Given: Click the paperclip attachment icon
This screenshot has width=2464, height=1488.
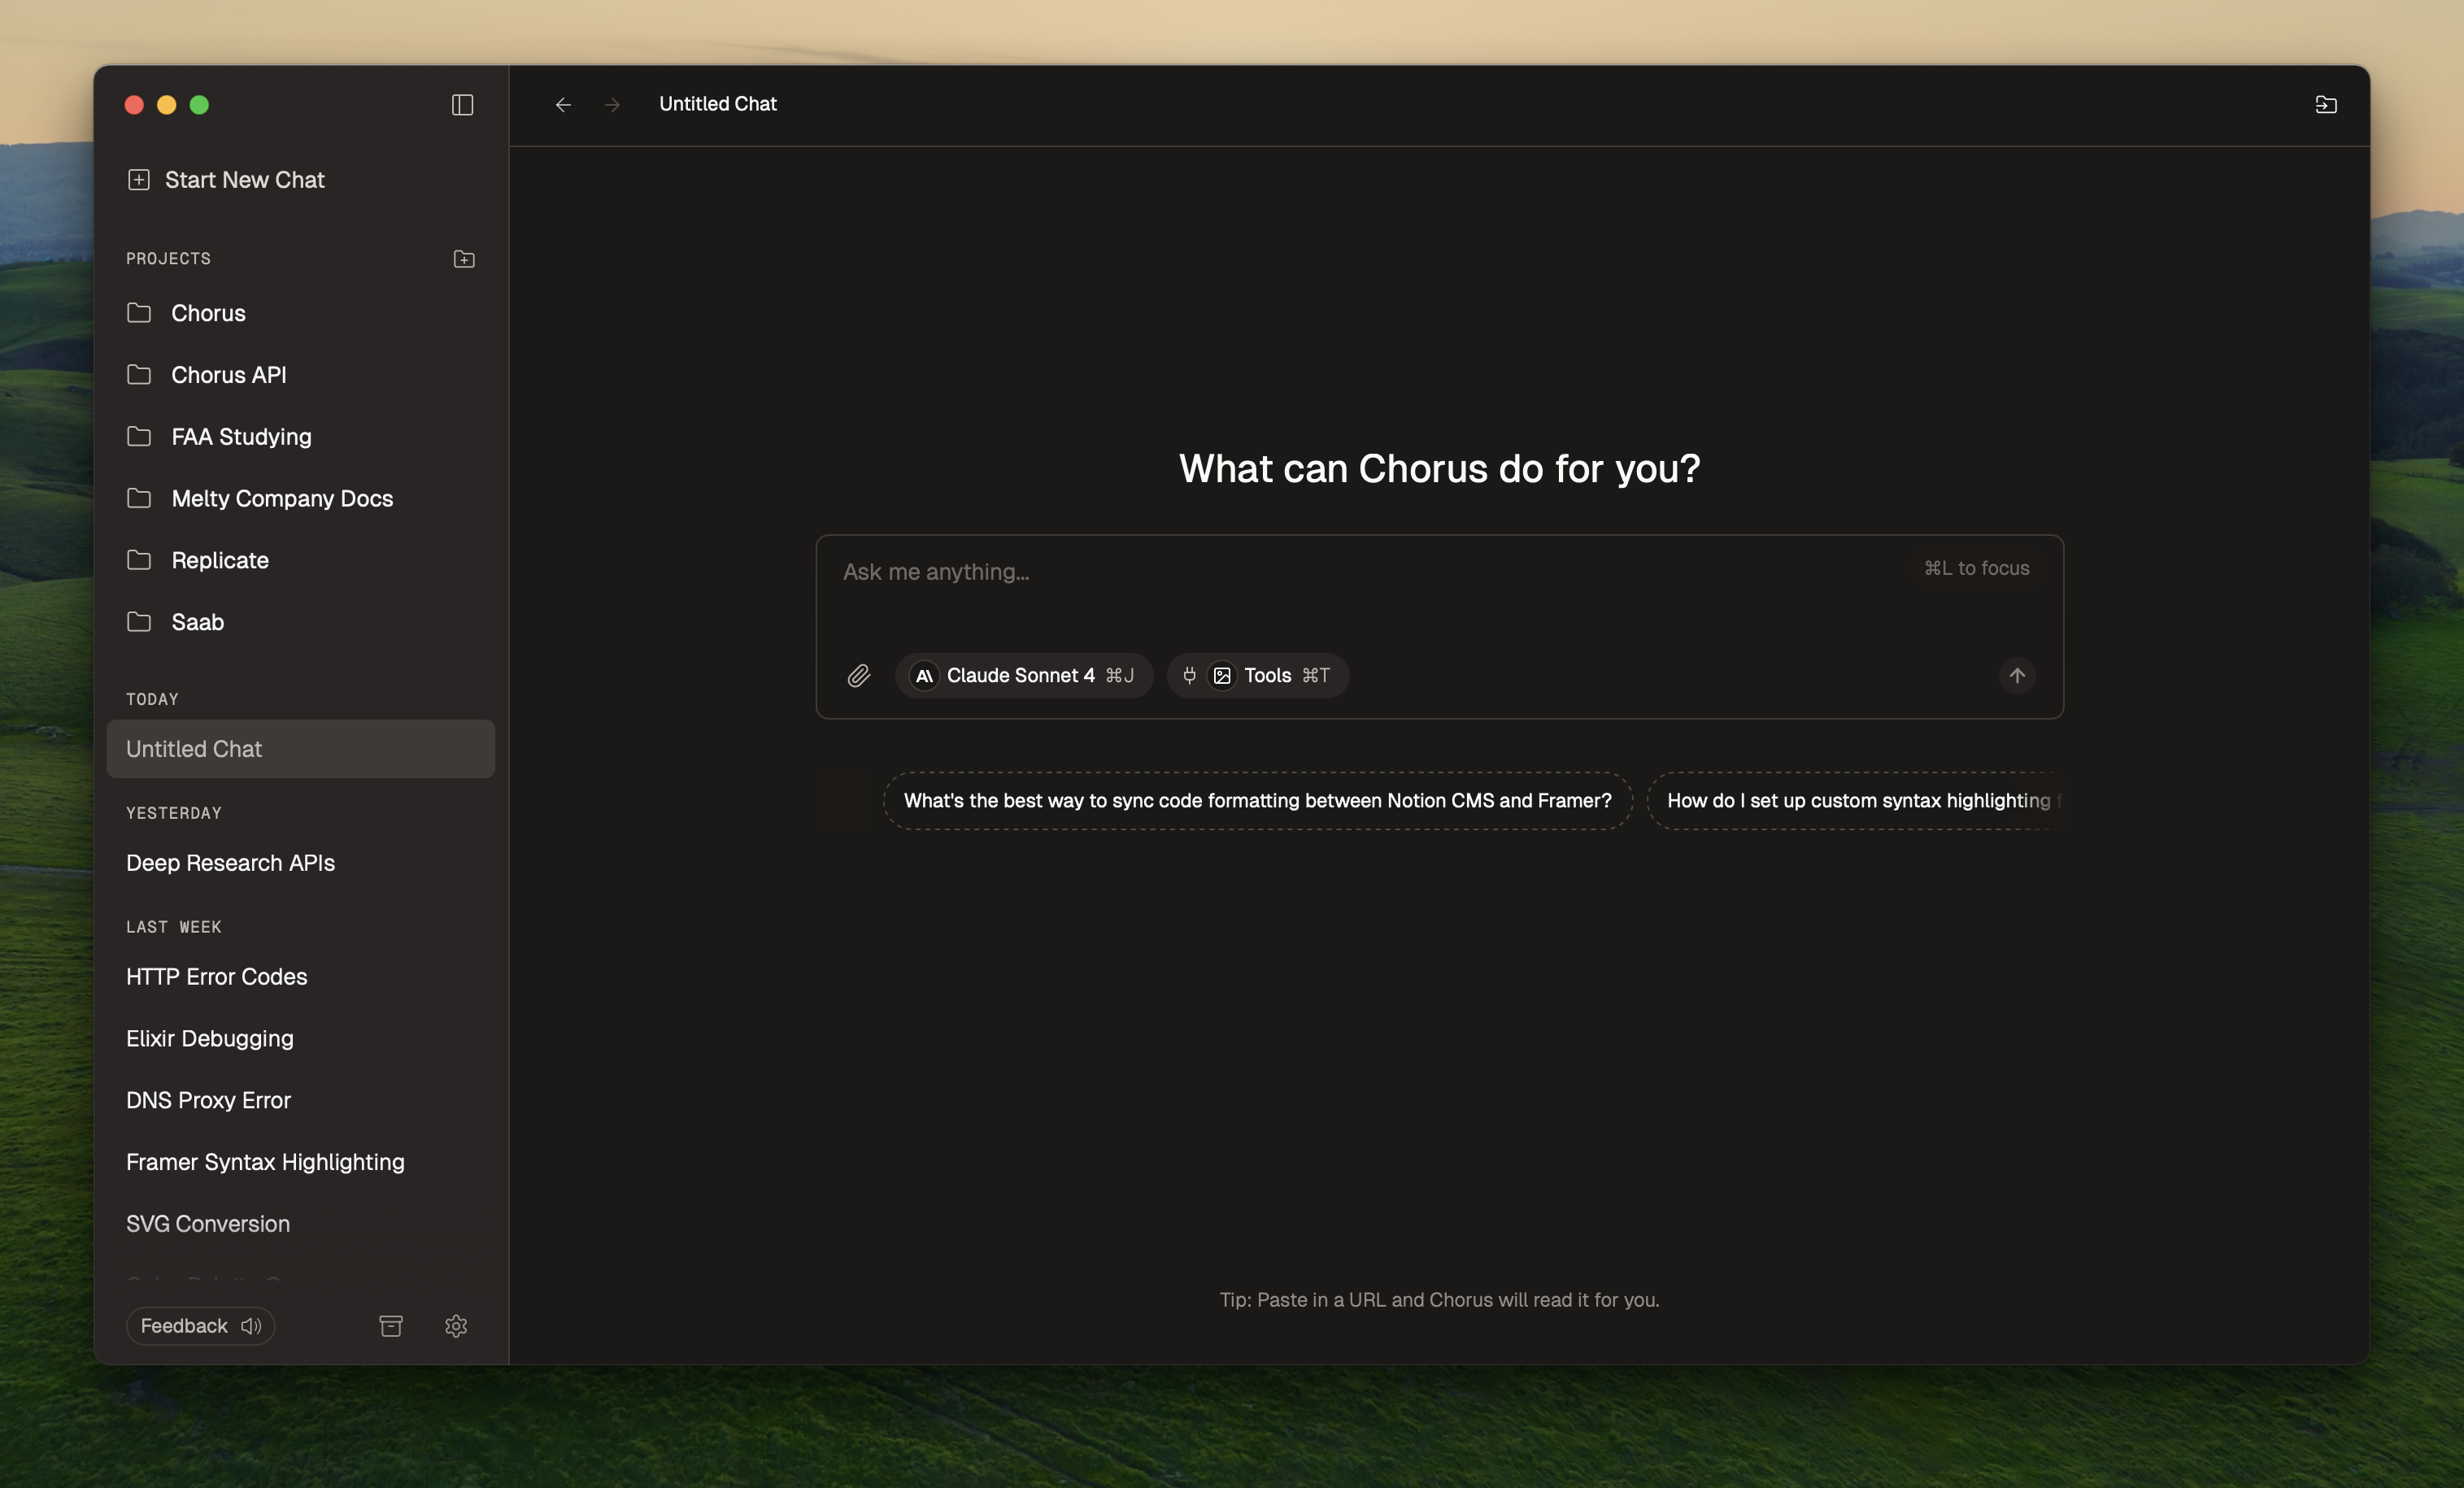Looking at the screenshot, I should (858, 676).
